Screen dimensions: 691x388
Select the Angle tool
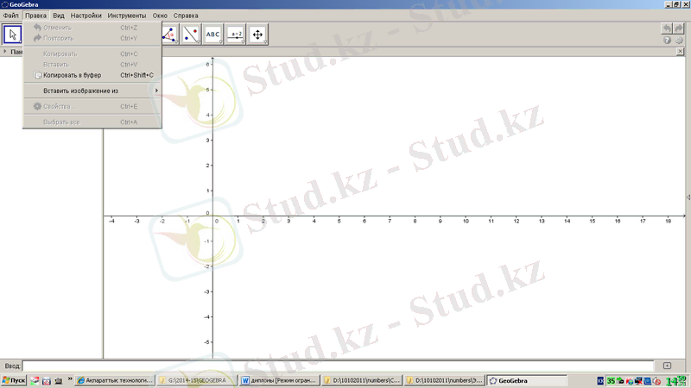pyautogui.click(x=169, y=34)
